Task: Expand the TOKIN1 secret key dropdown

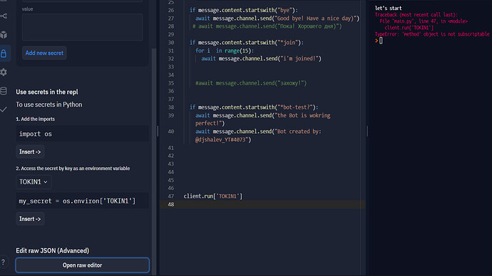Action: point(34,182)
